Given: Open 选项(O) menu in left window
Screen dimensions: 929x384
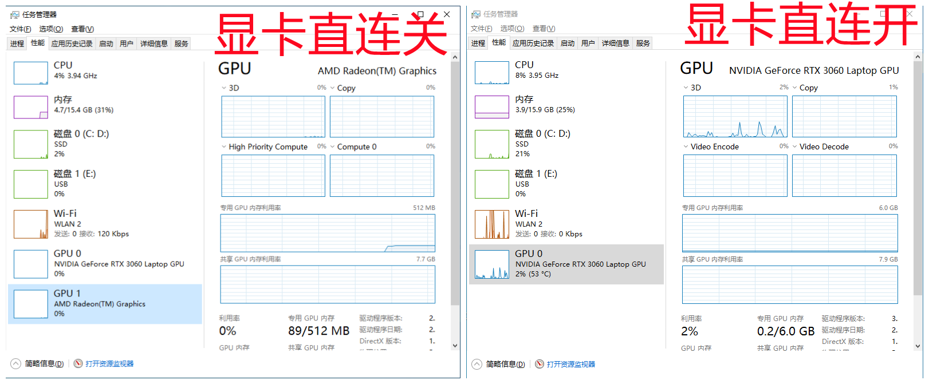Looking at the screenshot, I should pyautogui.click(x=51, y=29).
